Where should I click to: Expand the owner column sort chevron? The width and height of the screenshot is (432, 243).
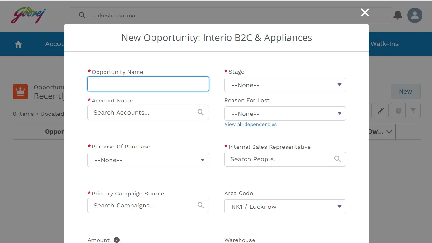click(389, 132)
